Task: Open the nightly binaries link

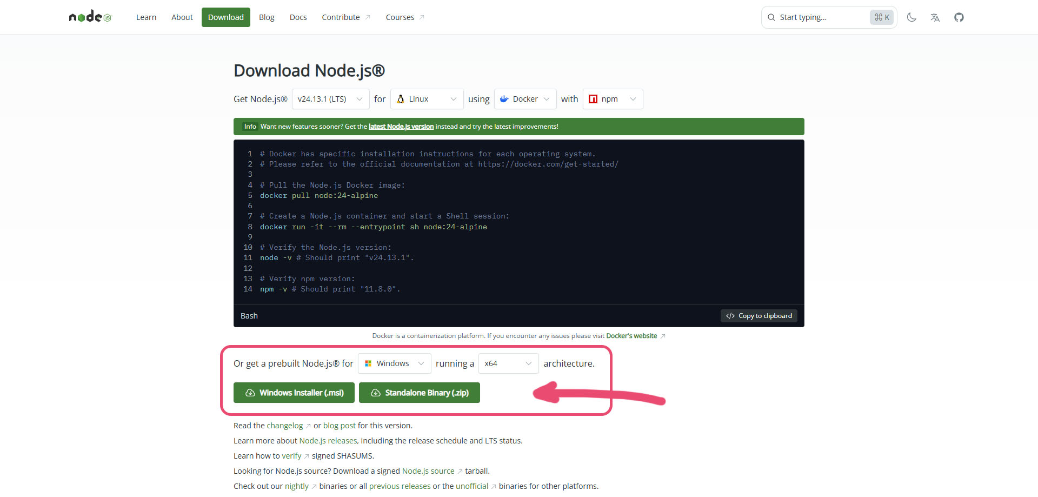Action: (x=297, y=486)
